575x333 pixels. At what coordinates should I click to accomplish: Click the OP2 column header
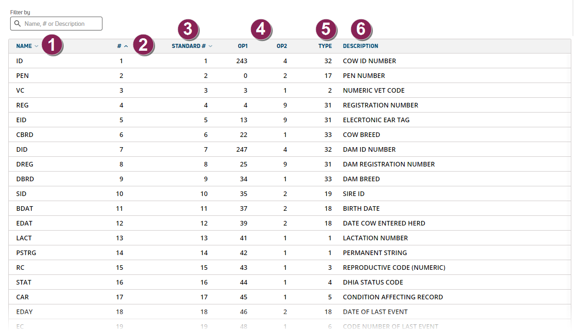(x=282, y=46)
